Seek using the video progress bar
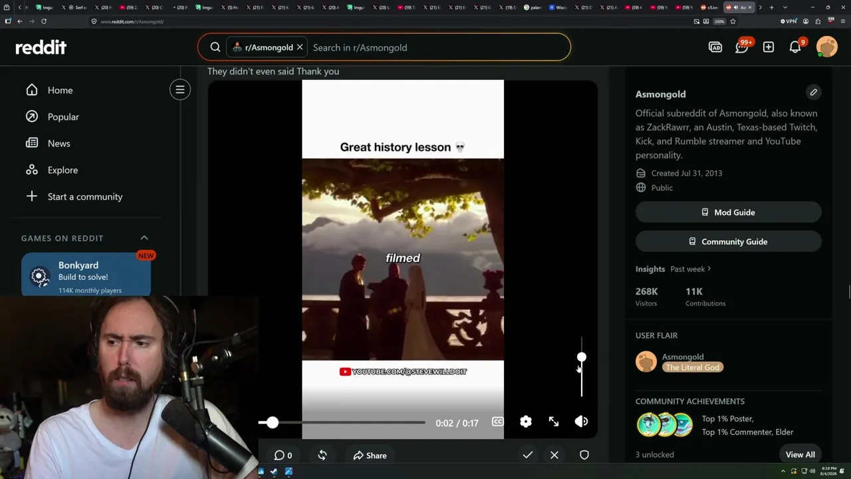 [342, 422]
